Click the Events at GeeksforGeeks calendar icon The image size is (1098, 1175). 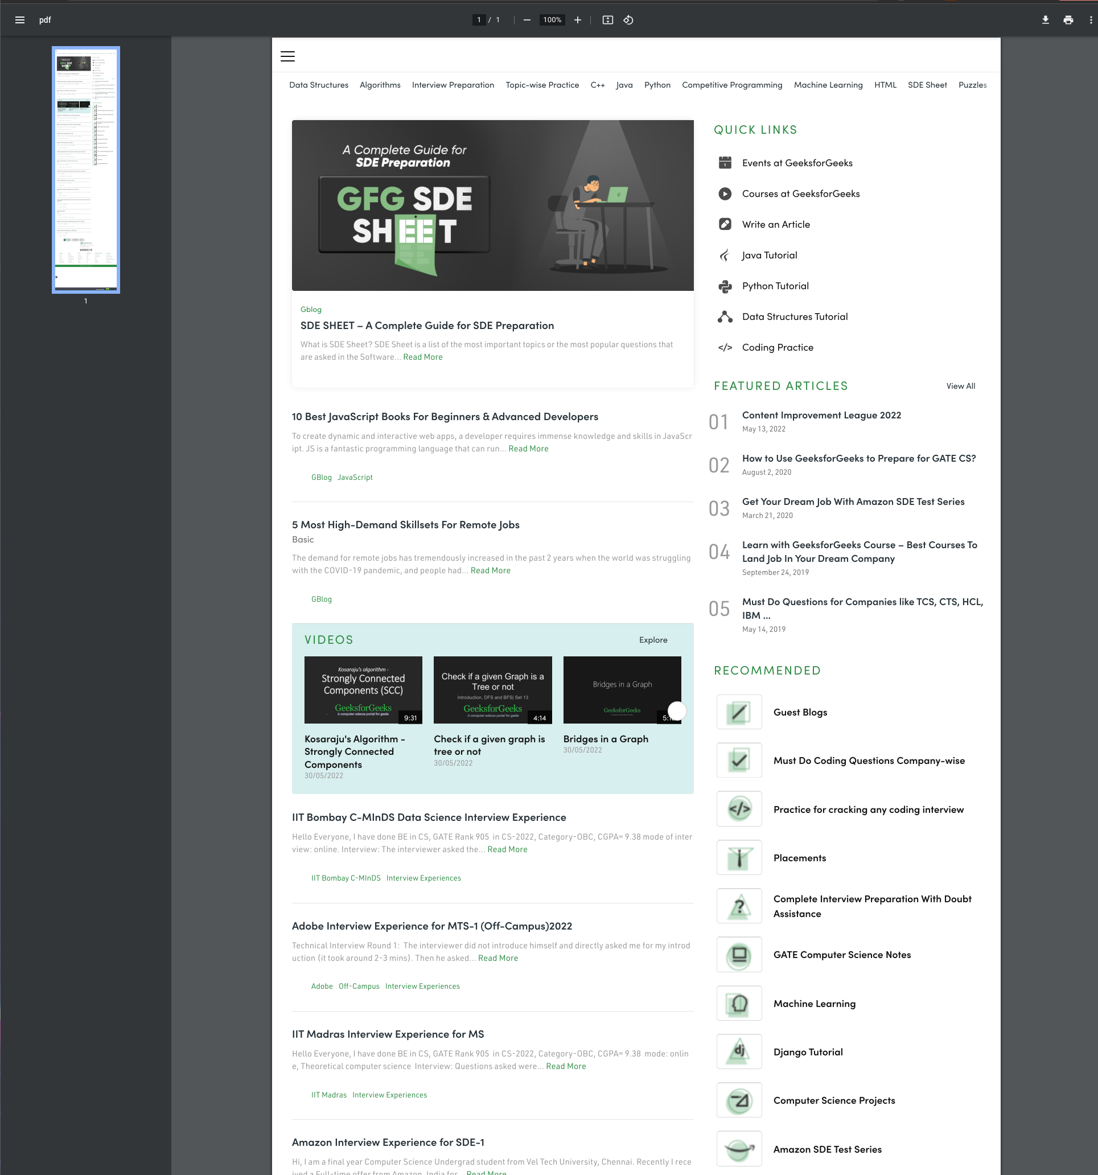click(725, 163)
